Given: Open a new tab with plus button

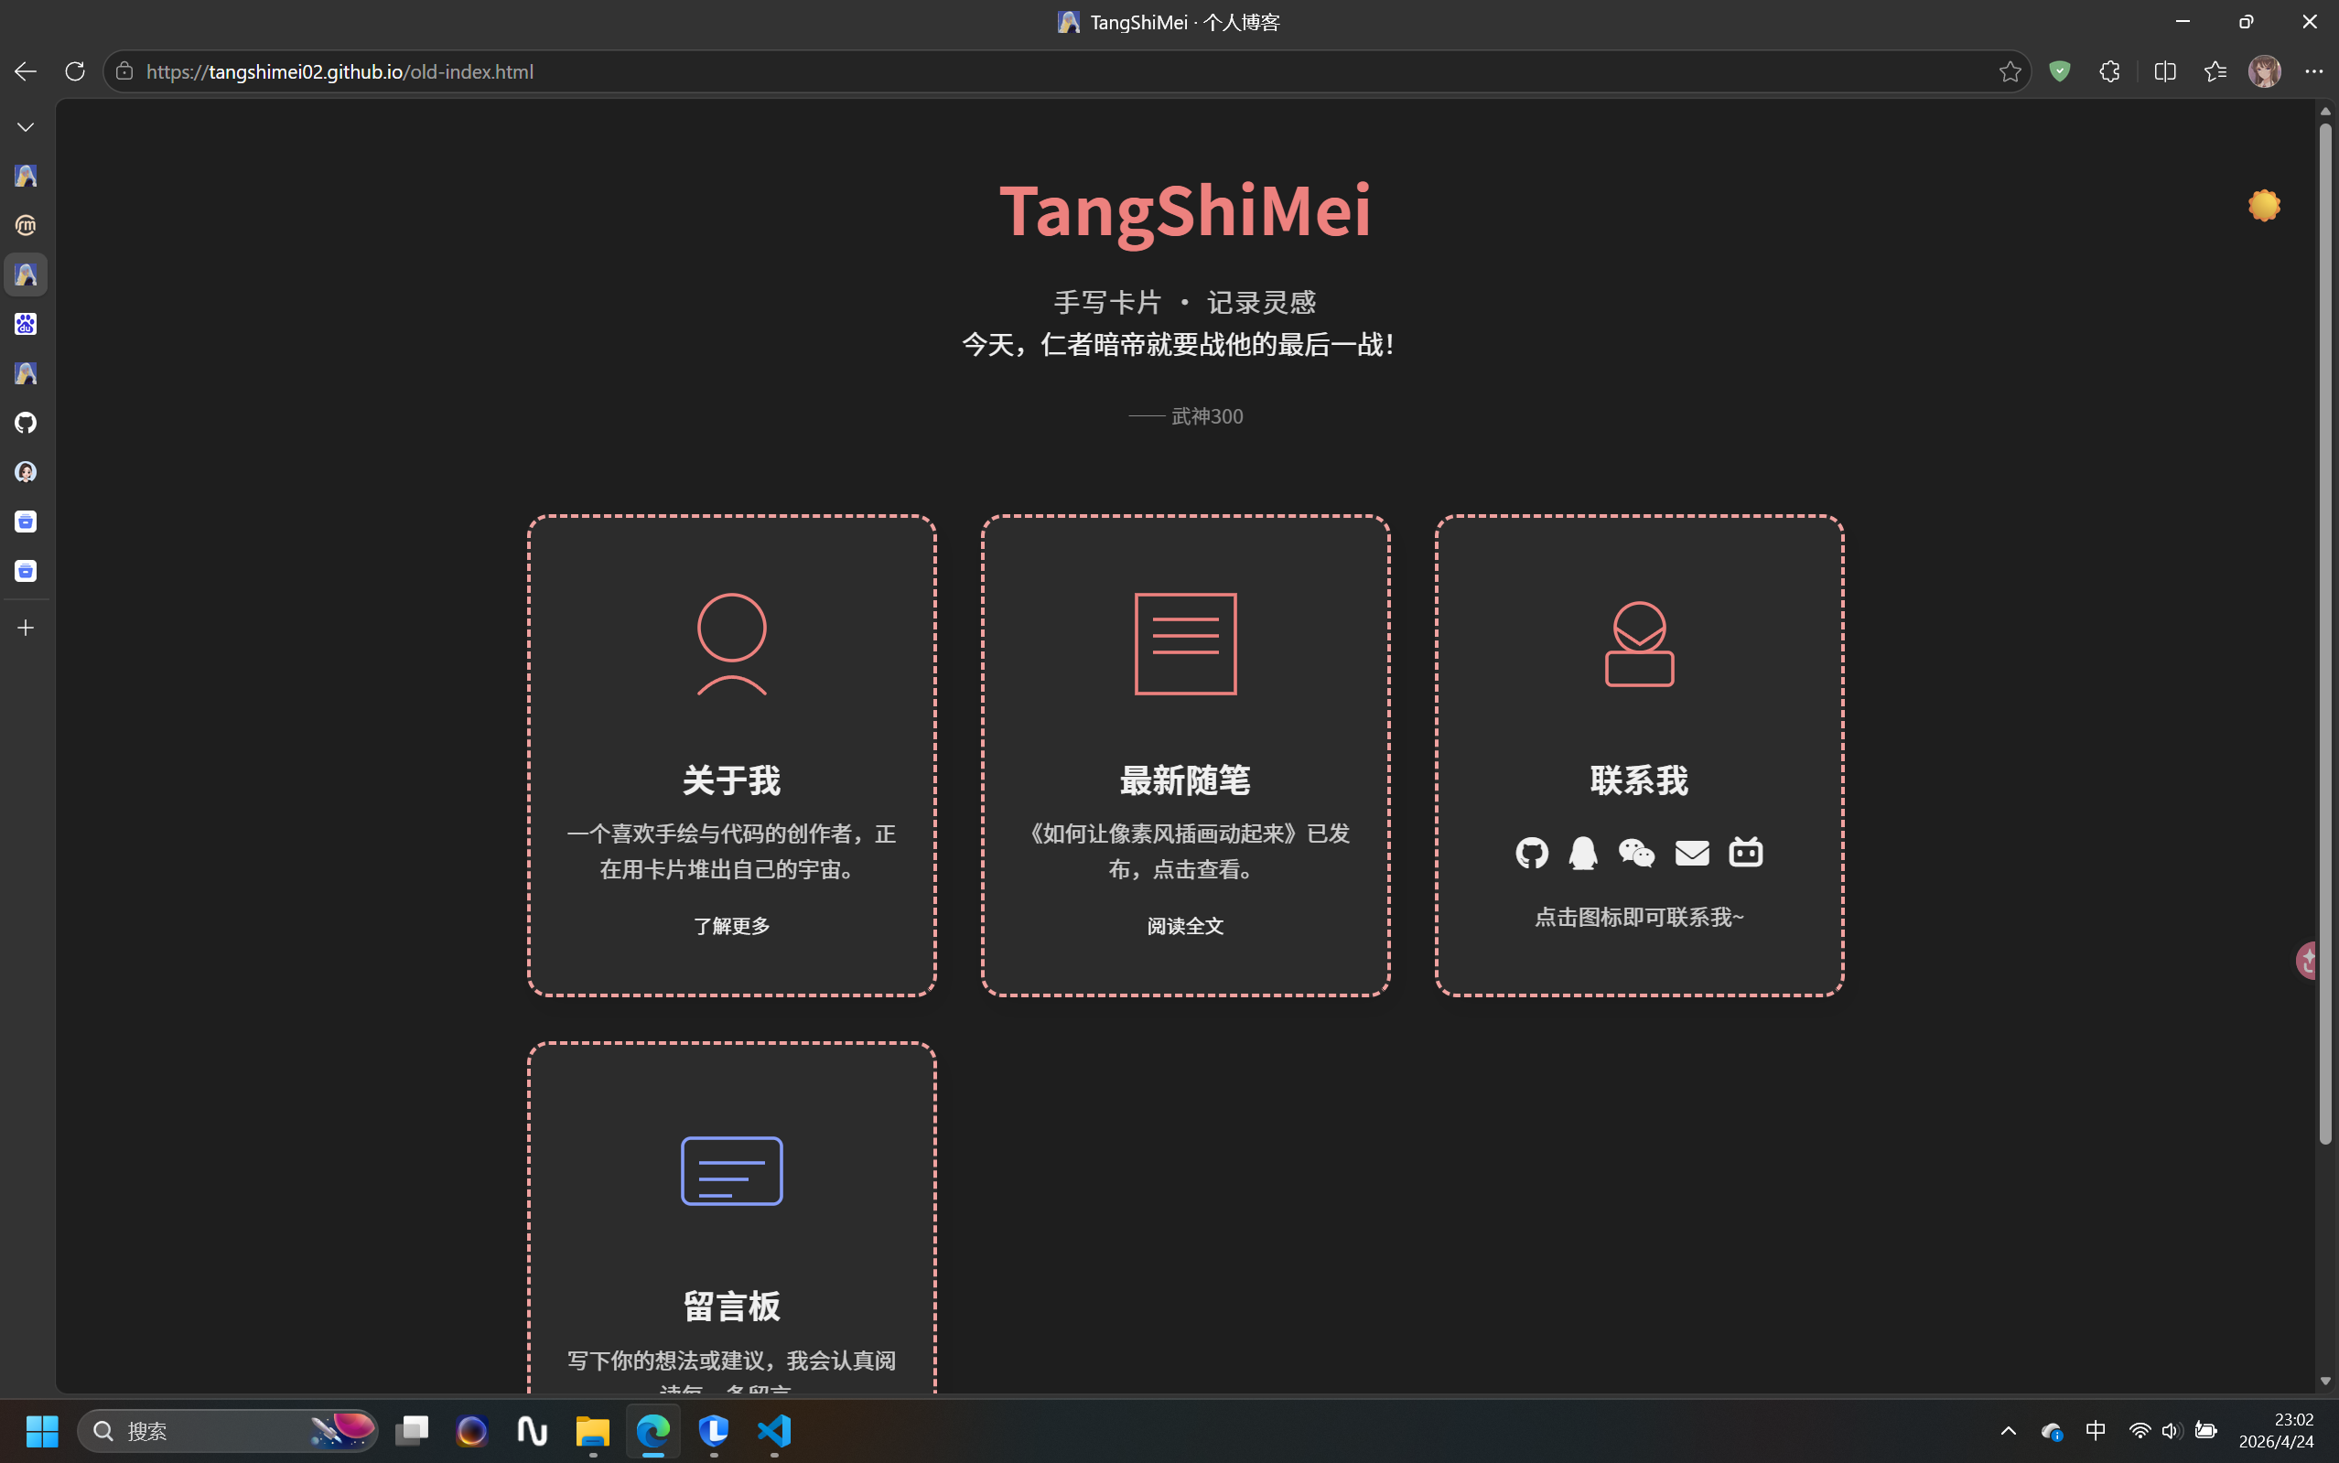Looking at the screenshot, I should [x=25, y=628].
